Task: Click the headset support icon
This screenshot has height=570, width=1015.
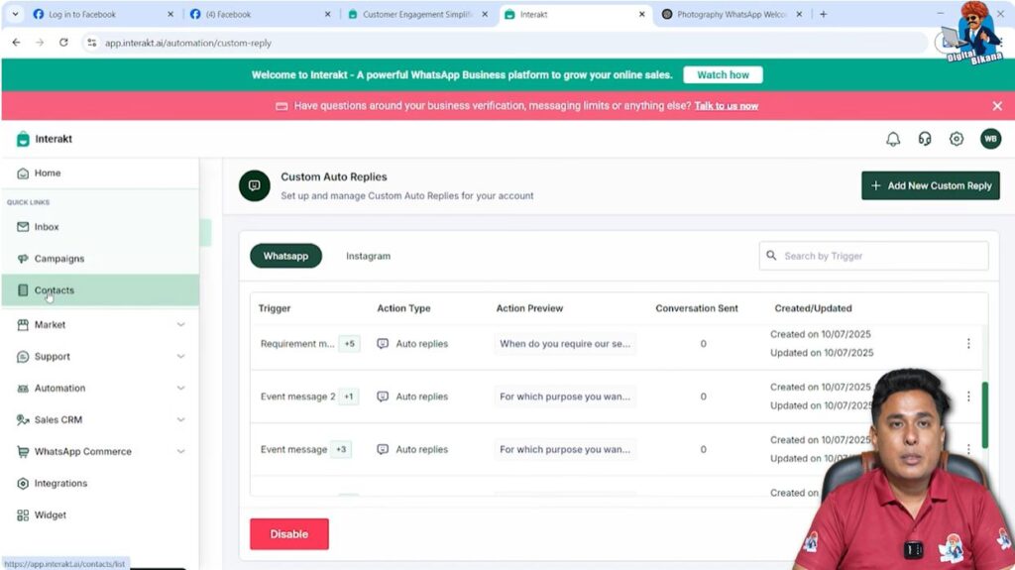Action: tap(925, 139)
